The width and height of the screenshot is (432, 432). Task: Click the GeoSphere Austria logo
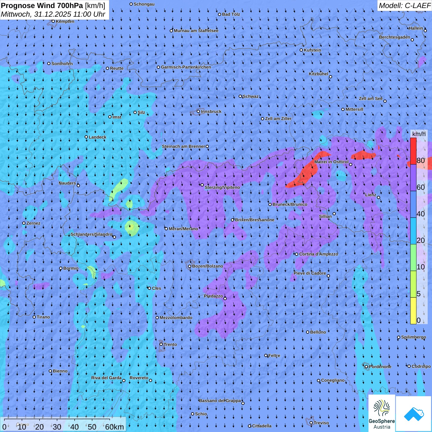[382, 413]
